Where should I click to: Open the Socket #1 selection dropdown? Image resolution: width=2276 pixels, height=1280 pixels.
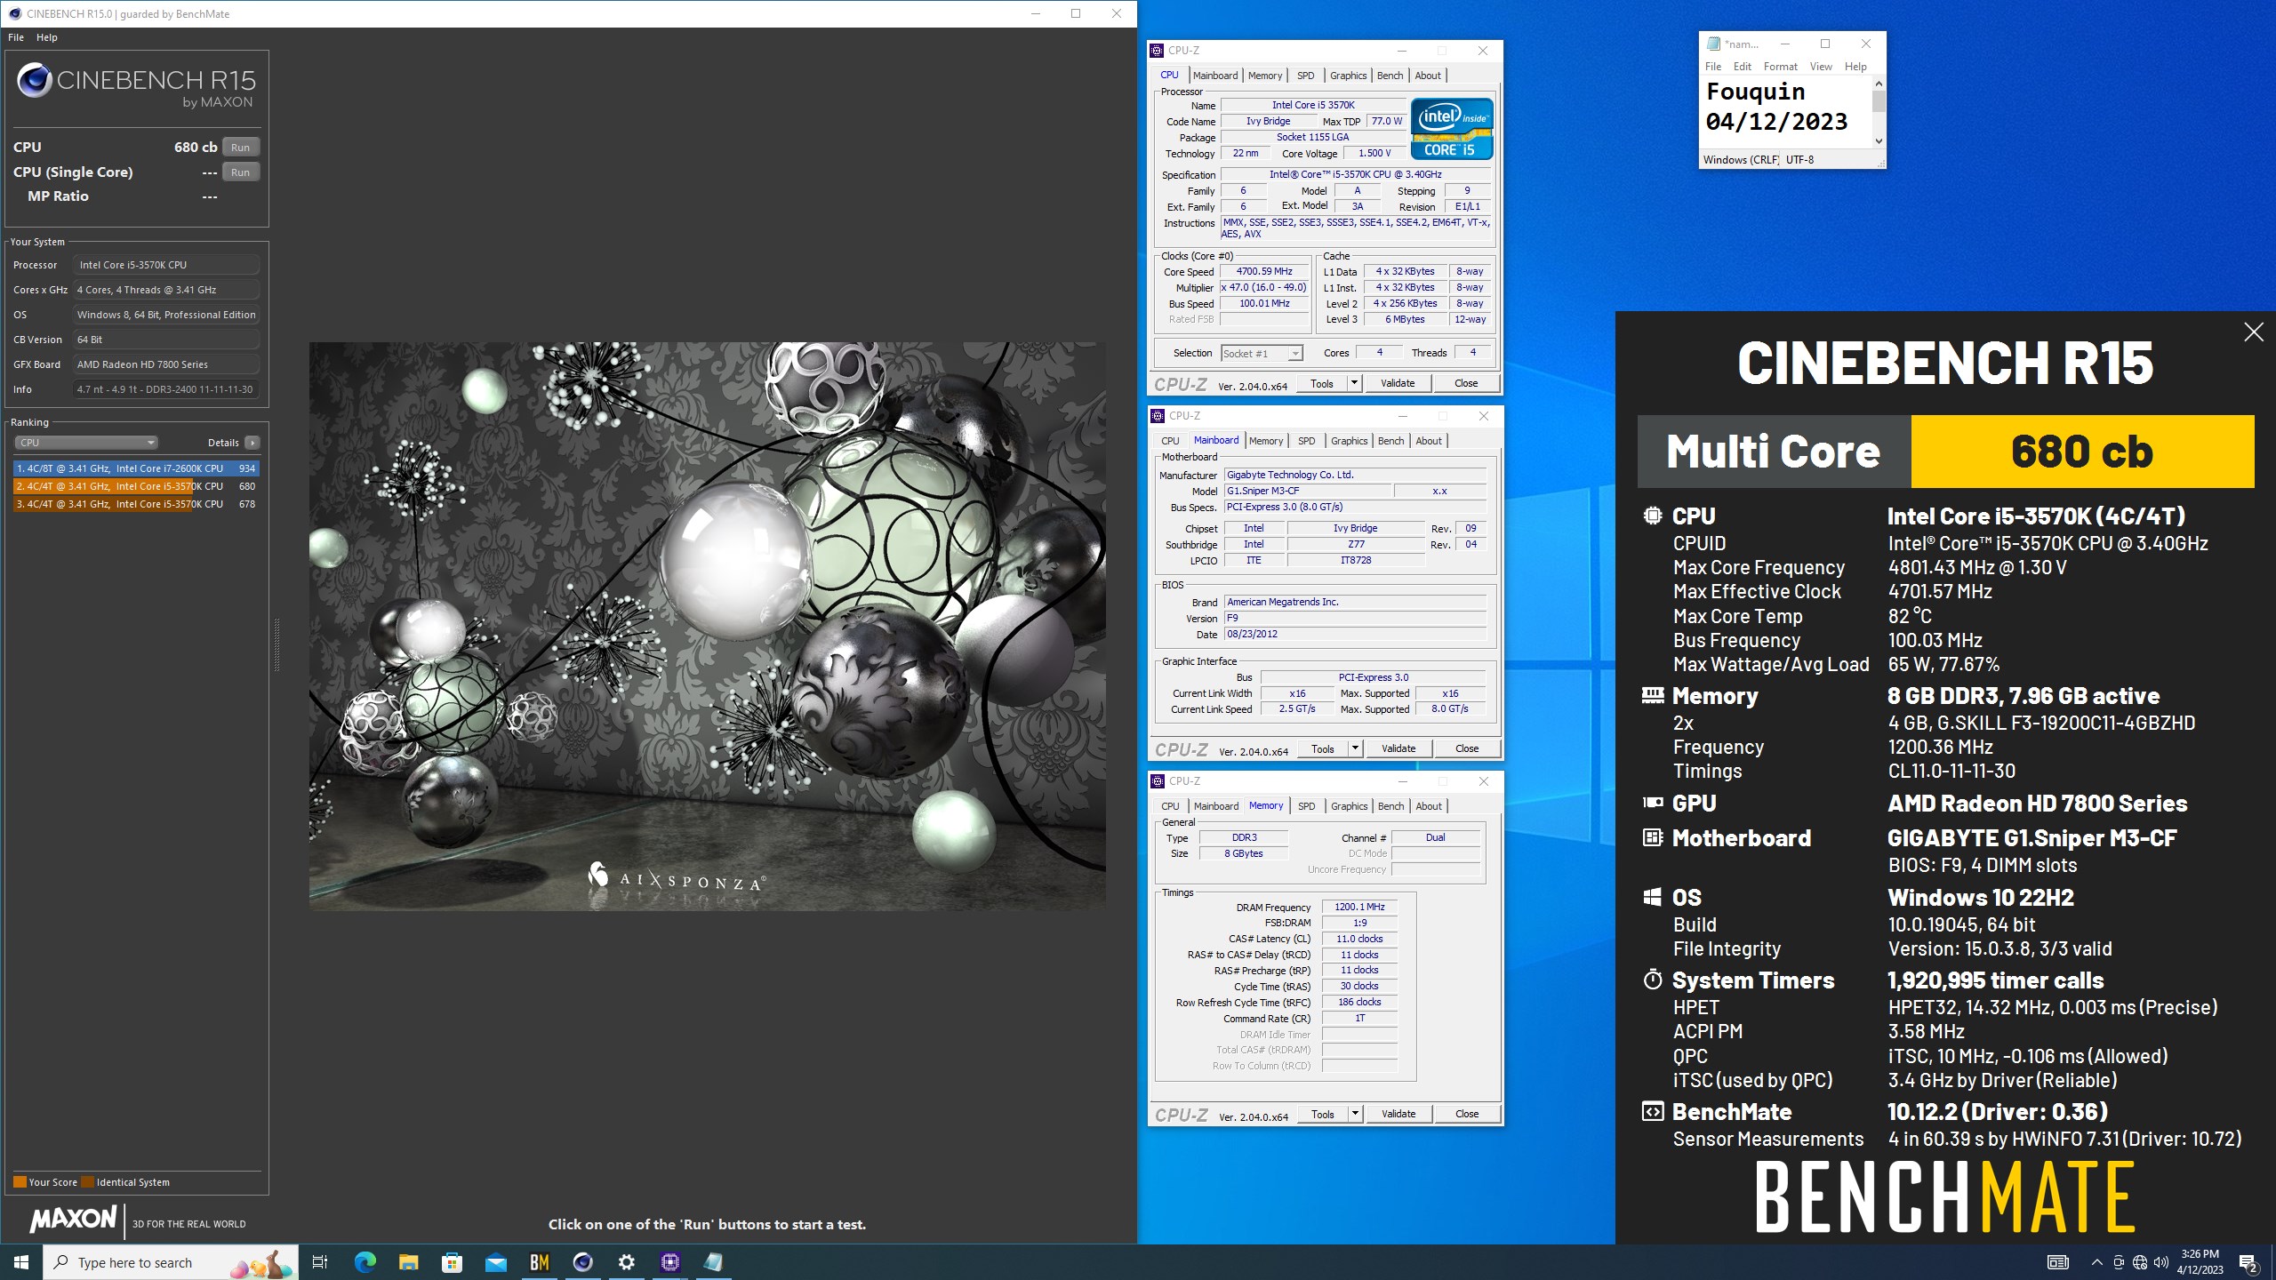1262,354
